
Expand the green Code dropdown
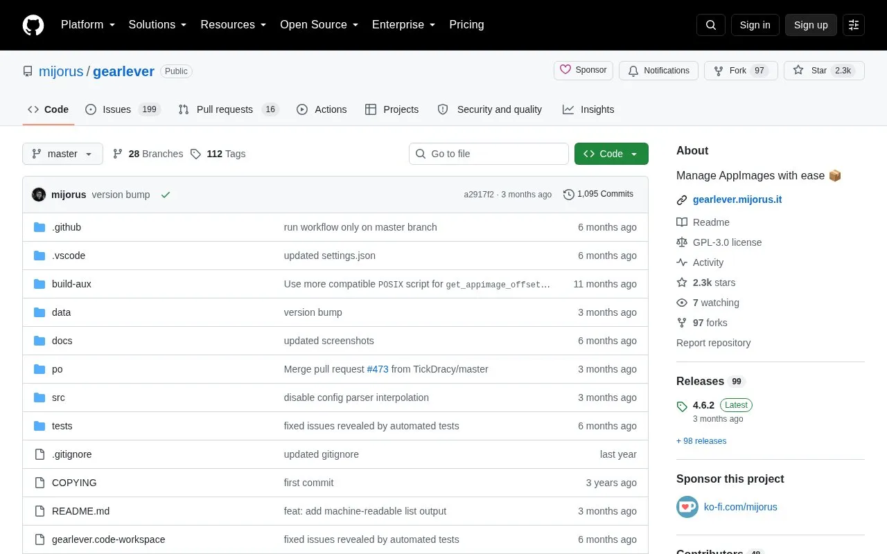click(x=611, y=154)
